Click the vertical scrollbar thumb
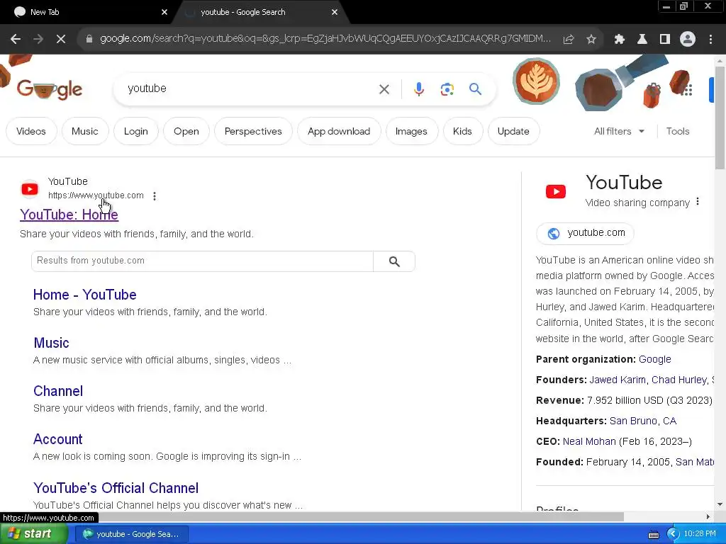Image resolution: width=726 pixels, height=544 pixels. pyautogui.click(x=720, y=118)
